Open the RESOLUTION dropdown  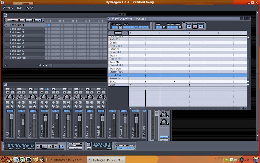(180, 27)
